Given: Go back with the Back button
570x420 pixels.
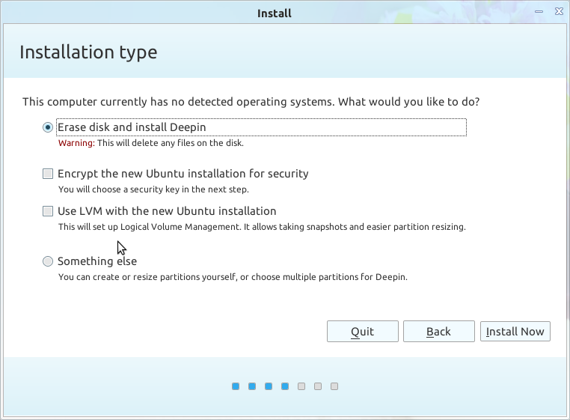Looking at the screenshot, I should [439, 331].
